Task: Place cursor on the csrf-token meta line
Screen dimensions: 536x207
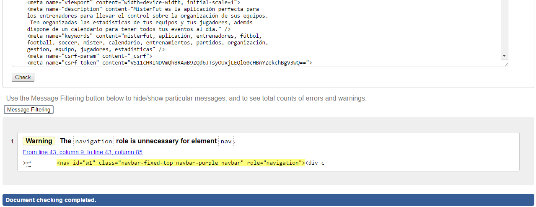Action: (170, 63)
